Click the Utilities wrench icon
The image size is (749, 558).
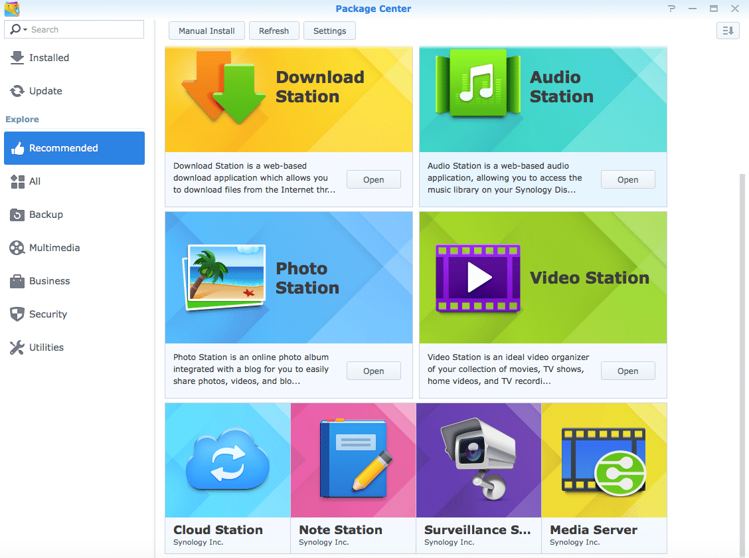coord(17,348)
